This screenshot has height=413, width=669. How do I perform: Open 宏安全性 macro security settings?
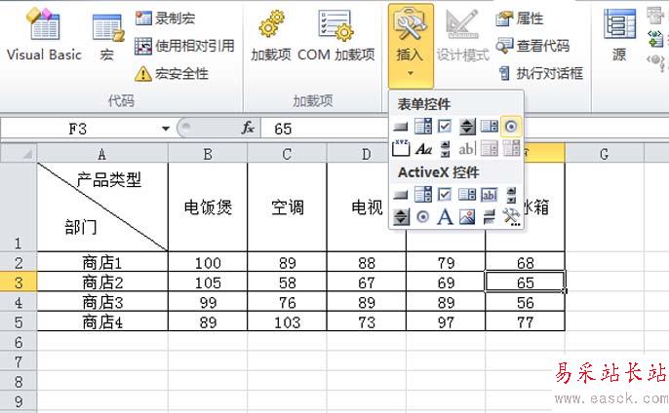[x=172, y=74]
